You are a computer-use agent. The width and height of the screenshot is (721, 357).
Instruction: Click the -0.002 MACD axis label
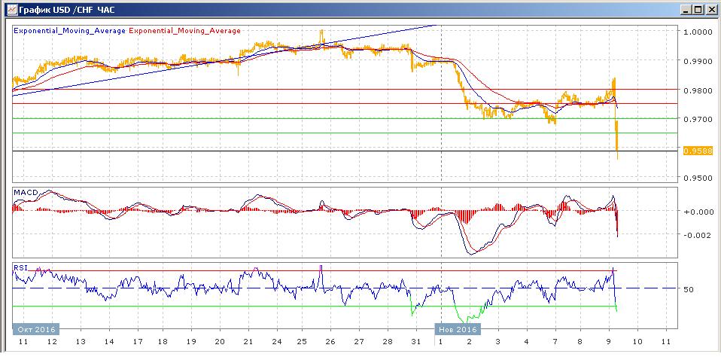(696, 236)
